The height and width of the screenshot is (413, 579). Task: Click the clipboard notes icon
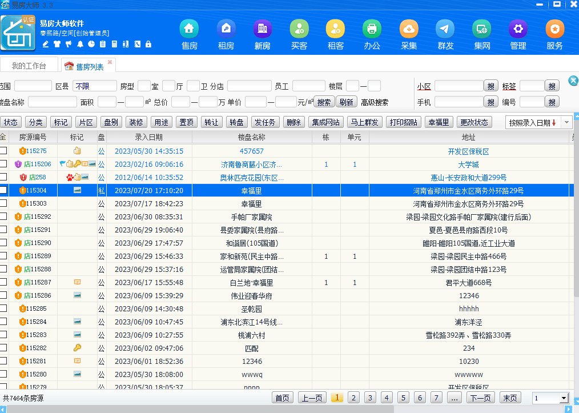(x=103, y=44)
